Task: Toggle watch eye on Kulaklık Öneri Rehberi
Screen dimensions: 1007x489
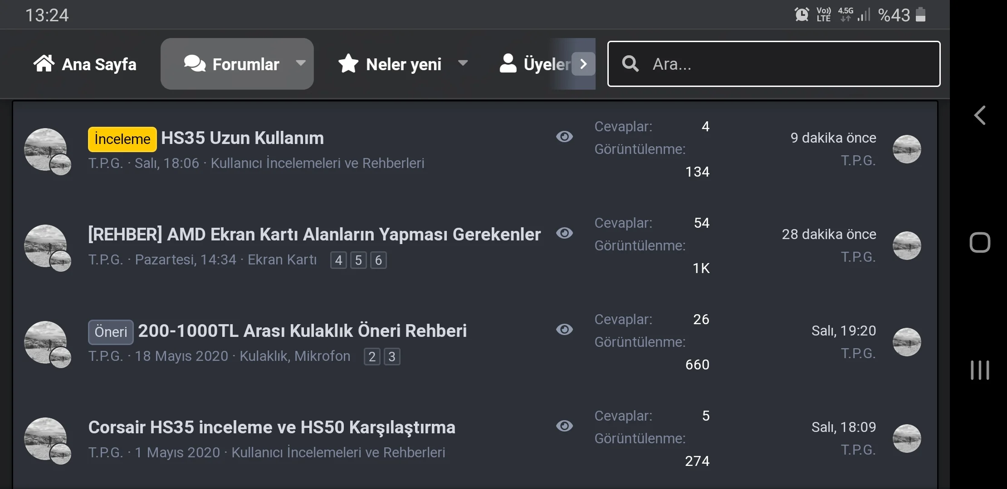Action: (x=564, y=330)
